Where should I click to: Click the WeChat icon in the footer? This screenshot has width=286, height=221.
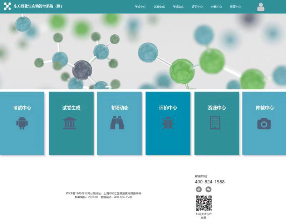[208, 190]
